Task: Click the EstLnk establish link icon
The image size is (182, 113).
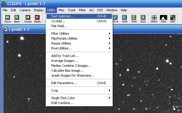Action: coord(28,19)
